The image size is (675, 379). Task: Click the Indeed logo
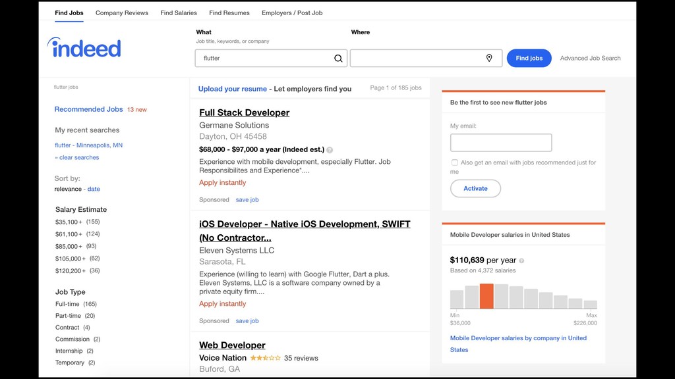coord(84,47)
